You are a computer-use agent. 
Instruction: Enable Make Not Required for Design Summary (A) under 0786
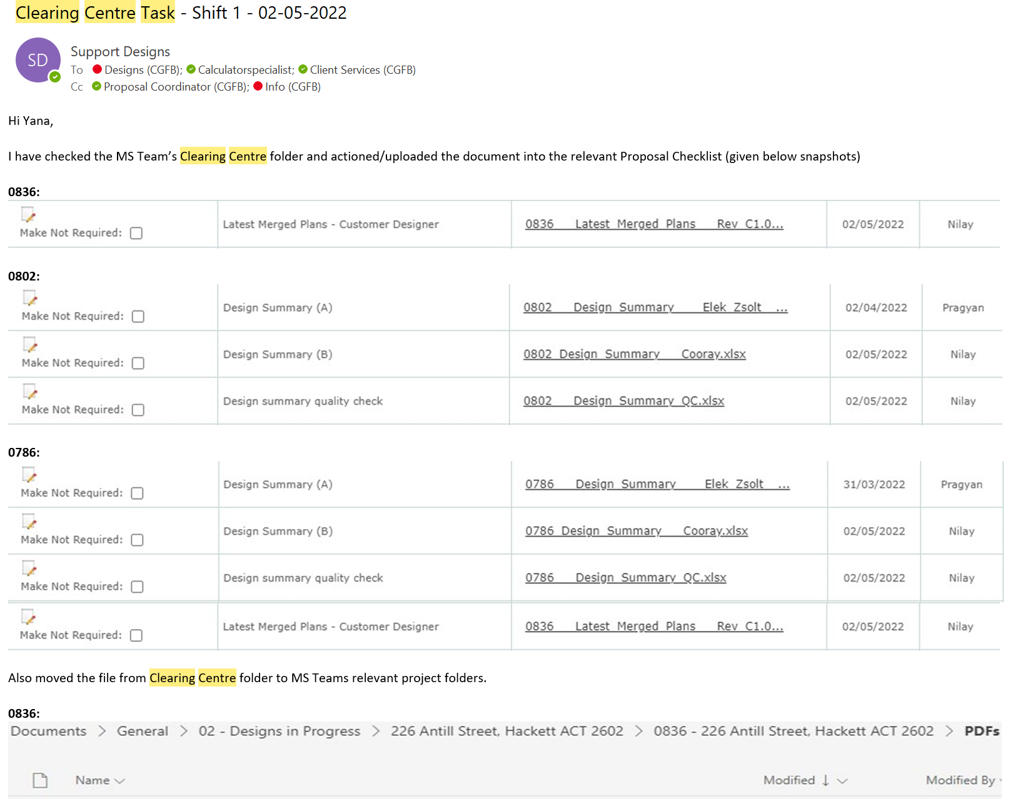[x=136, y=493]
